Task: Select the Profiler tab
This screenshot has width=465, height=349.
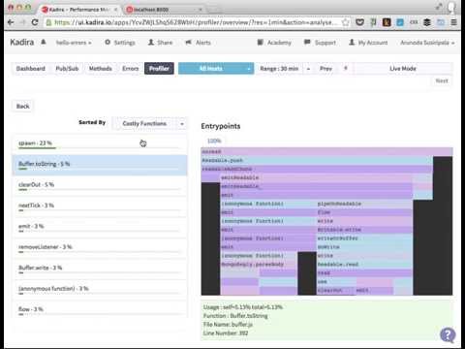Action: click(x=159, y=69)
